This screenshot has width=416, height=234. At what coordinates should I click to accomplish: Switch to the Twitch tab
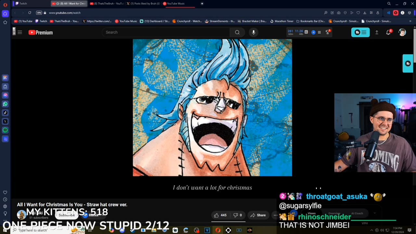tap(30, 4)
